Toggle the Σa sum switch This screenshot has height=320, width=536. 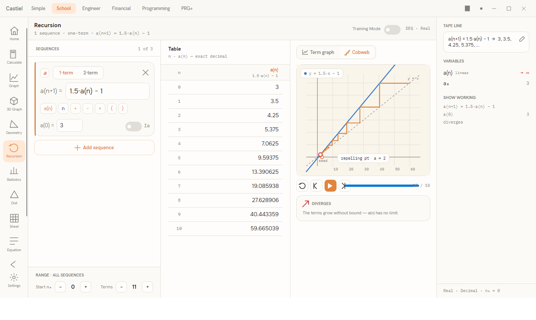click(x=134, y=127)
